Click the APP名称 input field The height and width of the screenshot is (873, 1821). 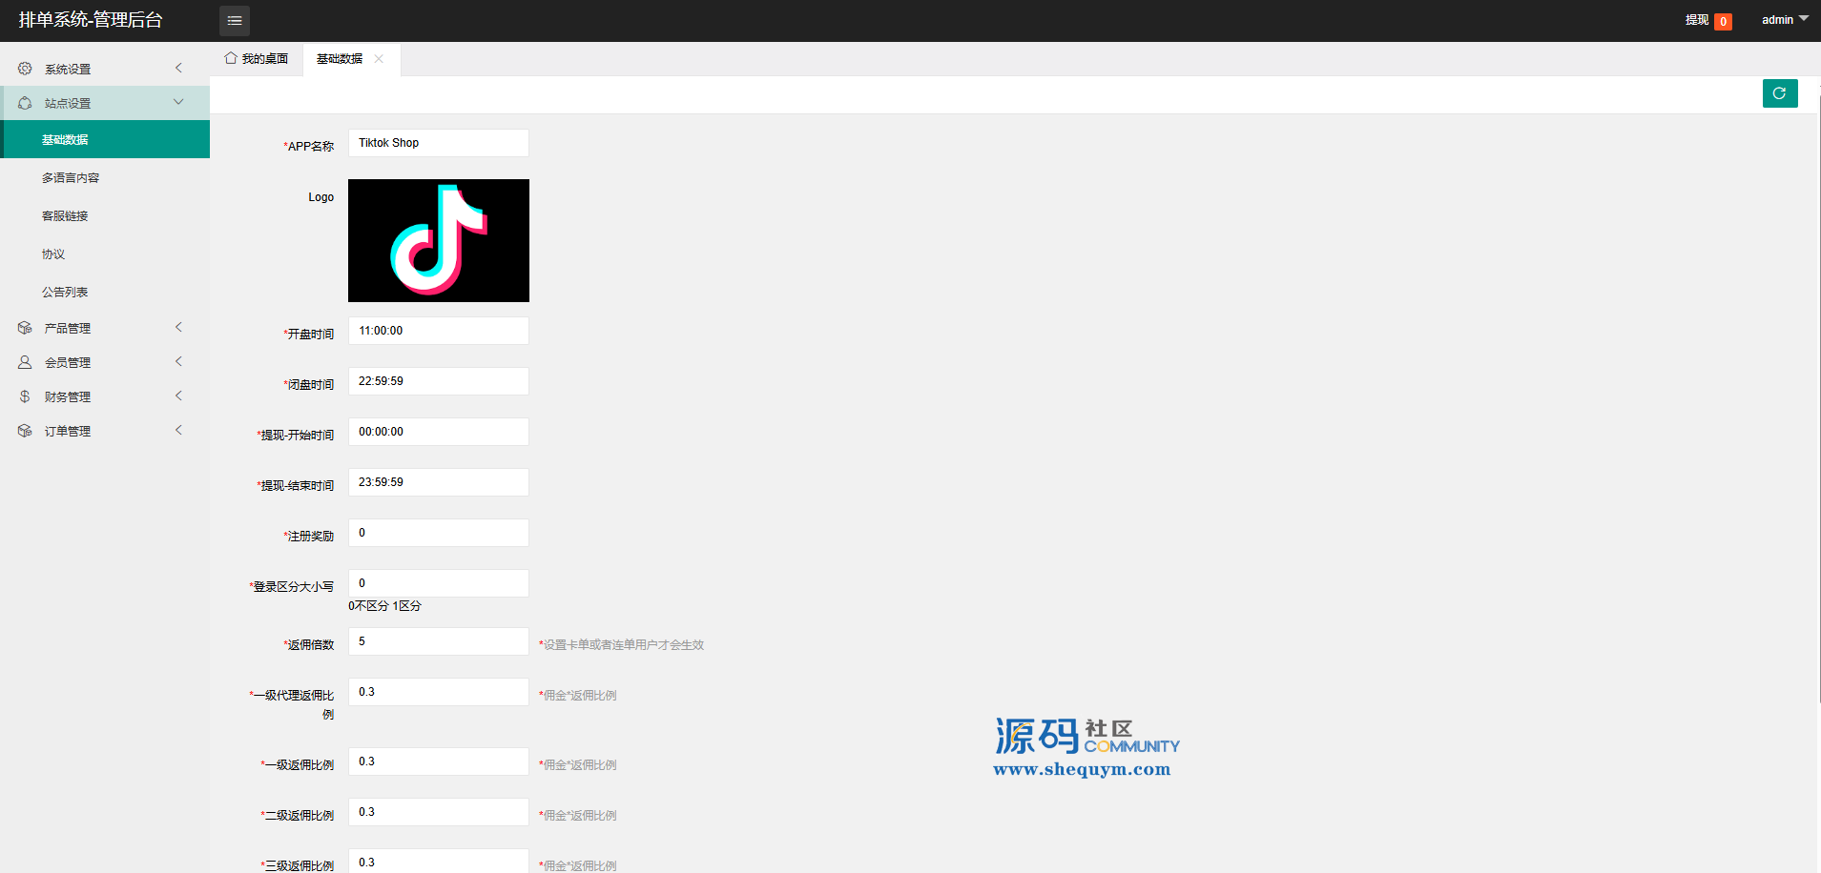438,143
